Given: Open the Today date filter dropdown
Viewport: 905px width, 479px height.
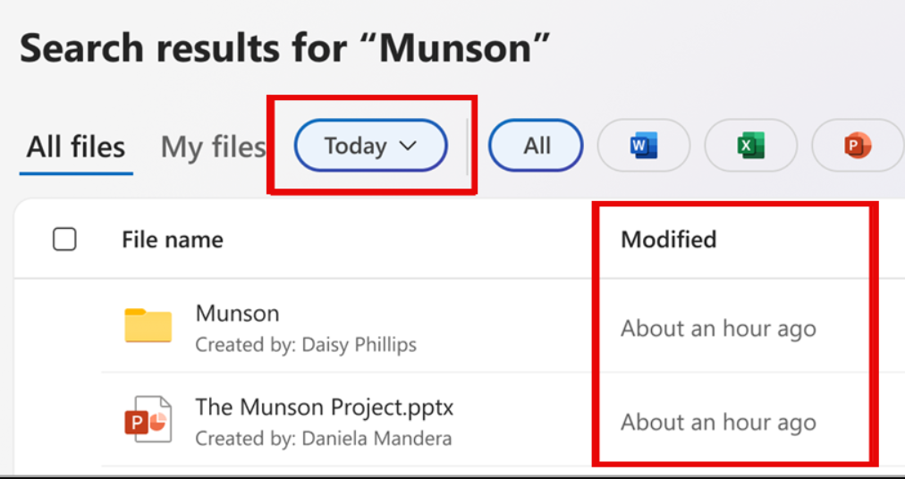Looking at the screenshot, I should pyautogui.click(x=370, y=146).
